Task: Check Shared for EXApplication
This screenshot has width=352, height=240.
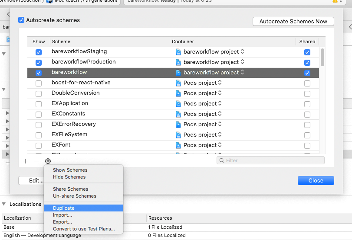Action: click(x=307, y=104)
